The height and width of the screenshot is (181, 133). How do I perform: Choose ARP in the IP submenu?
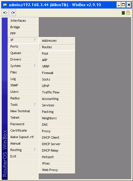click(57, 60)
